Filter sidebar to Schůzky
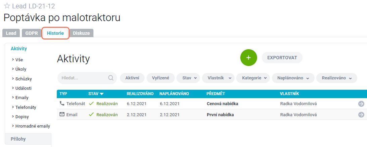This screenshot has width=367, height=147. click(24, 79)
